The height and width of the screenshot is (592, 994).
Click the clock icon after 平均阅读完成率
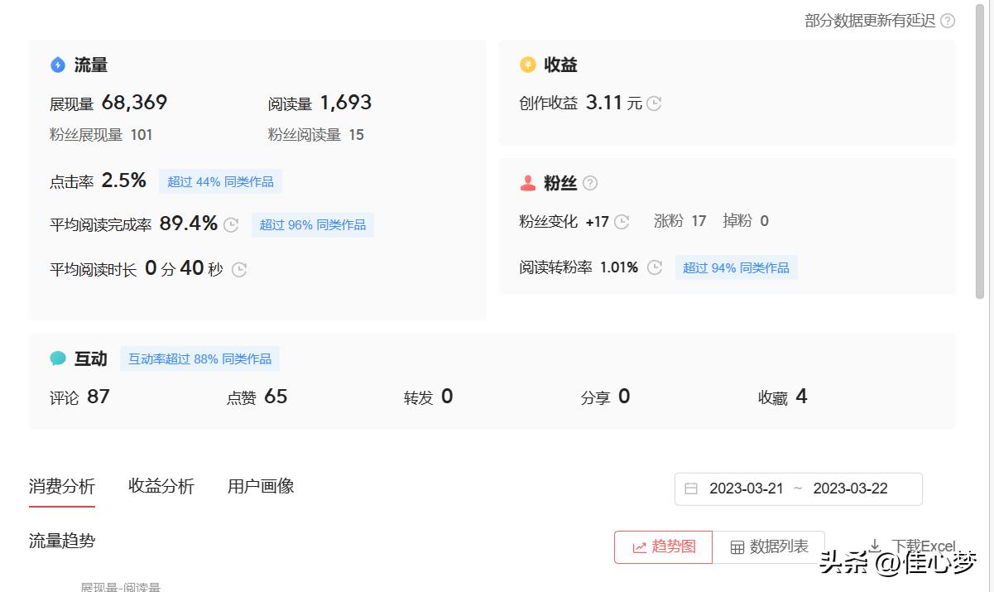point(232,224)
